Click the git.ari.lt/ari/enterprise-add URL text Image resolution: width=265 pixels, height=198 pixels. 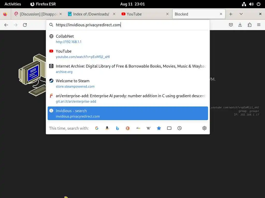[x=76, y=102]
